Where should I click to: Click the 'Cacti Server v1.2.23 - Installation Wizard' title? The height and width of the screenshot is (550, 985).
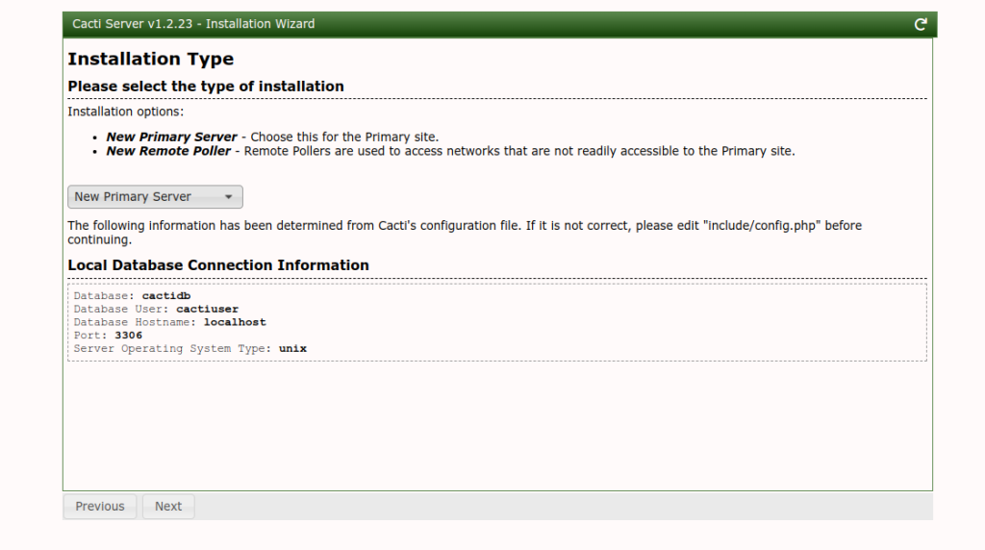pyautogui.click(x=193, y=24)
